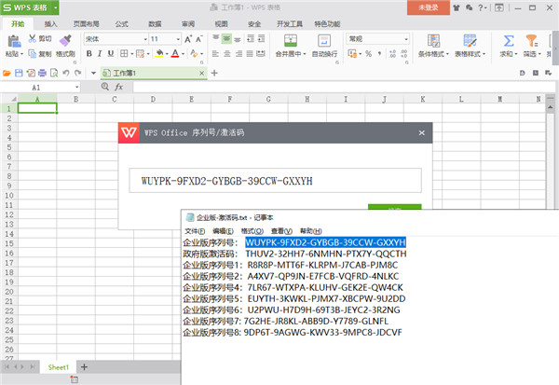The width and height of the screenshot is (559, 385).
Task: Toggle Bold formatting
Action: [x=89, y=53]
